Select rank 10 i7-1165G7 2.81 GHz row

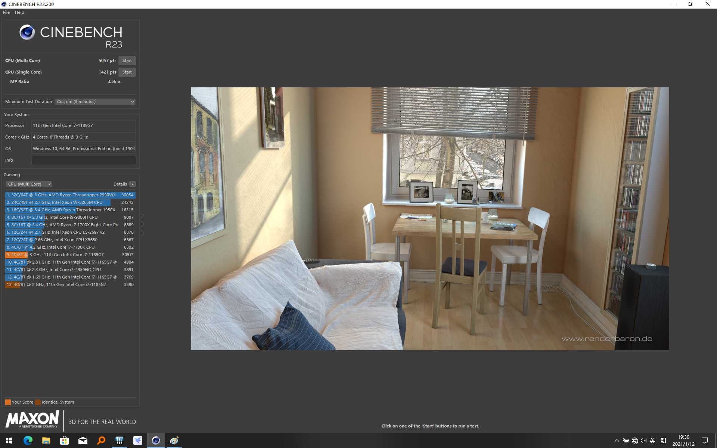70,262
